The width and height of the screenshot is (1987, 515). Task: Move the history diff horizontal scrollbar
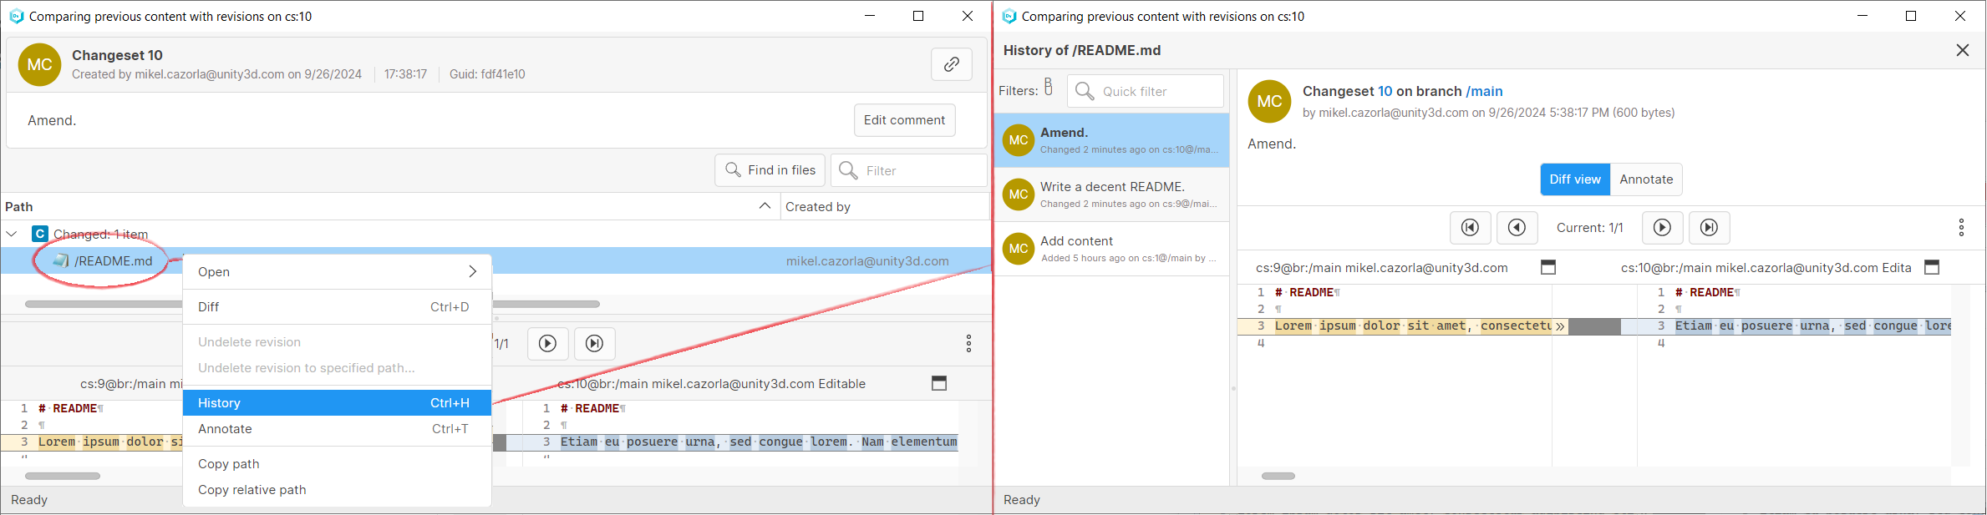click(x=1278, y=477)
